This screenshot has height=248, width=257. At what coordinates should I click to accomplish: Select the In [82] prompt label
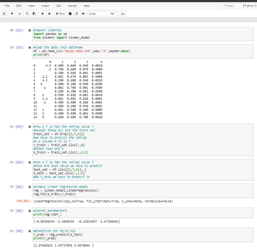point(17,30)
